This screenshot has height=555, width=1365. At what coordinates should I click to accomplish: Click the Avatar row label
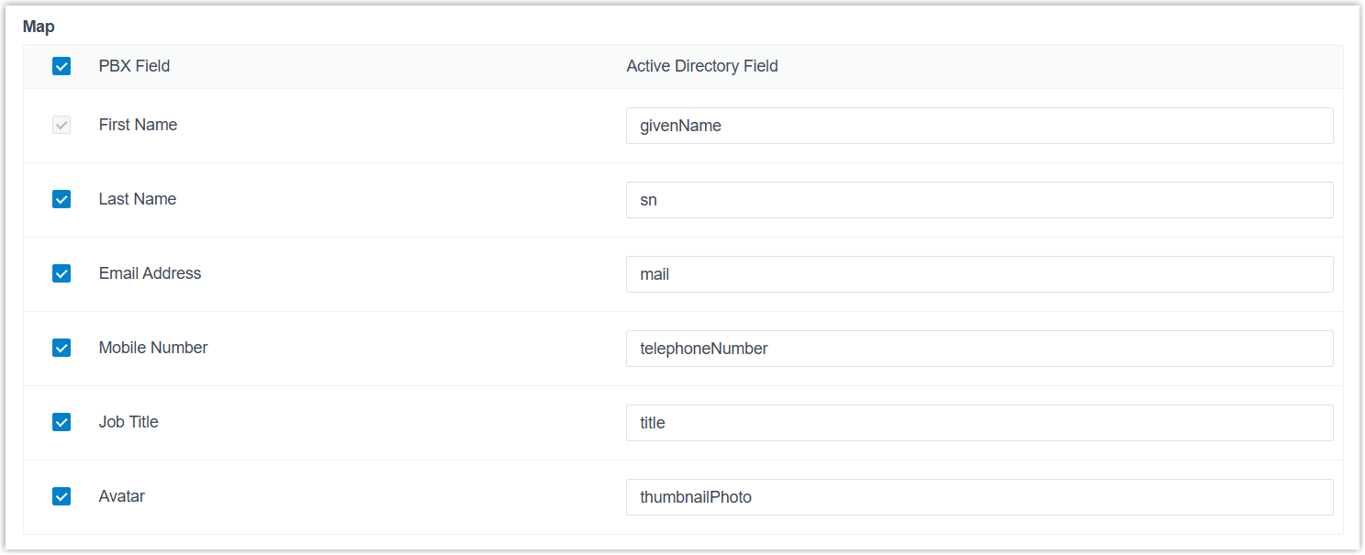coord(122,496)
